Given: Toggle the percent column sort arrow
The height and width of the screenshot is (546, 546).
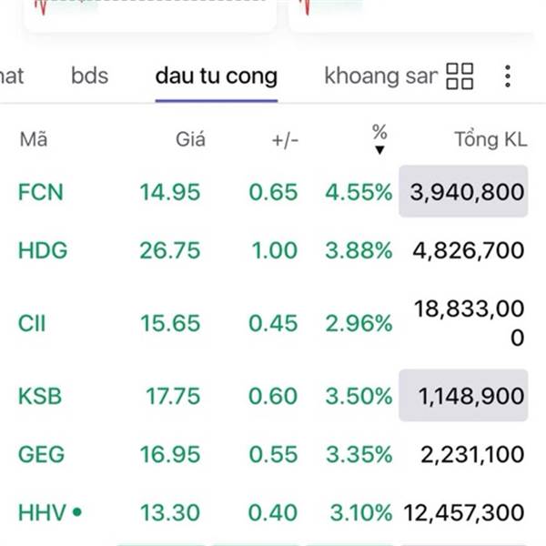Looking at the screenshot, I should (379, 150).
